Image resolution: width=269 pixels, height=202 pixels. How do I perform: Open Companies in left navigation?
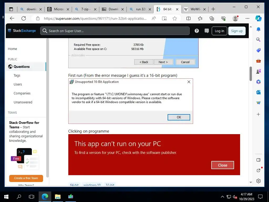[22, 93]
